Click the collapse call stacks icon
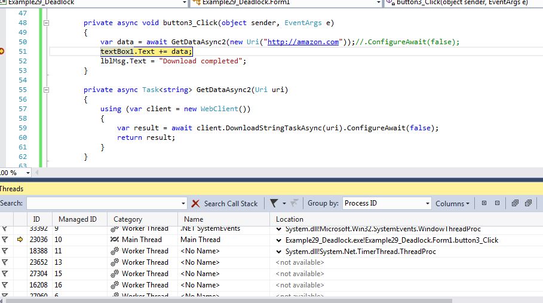Screen dimensions: 543x303 point(528,203)
